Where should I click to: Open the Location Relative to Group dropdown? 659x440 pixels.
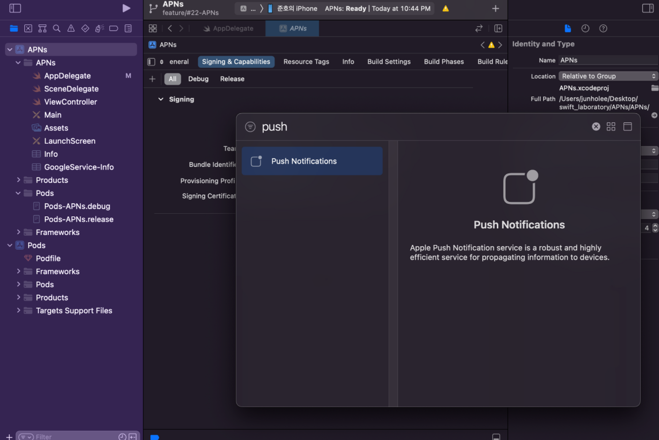[x=608, y=76]
